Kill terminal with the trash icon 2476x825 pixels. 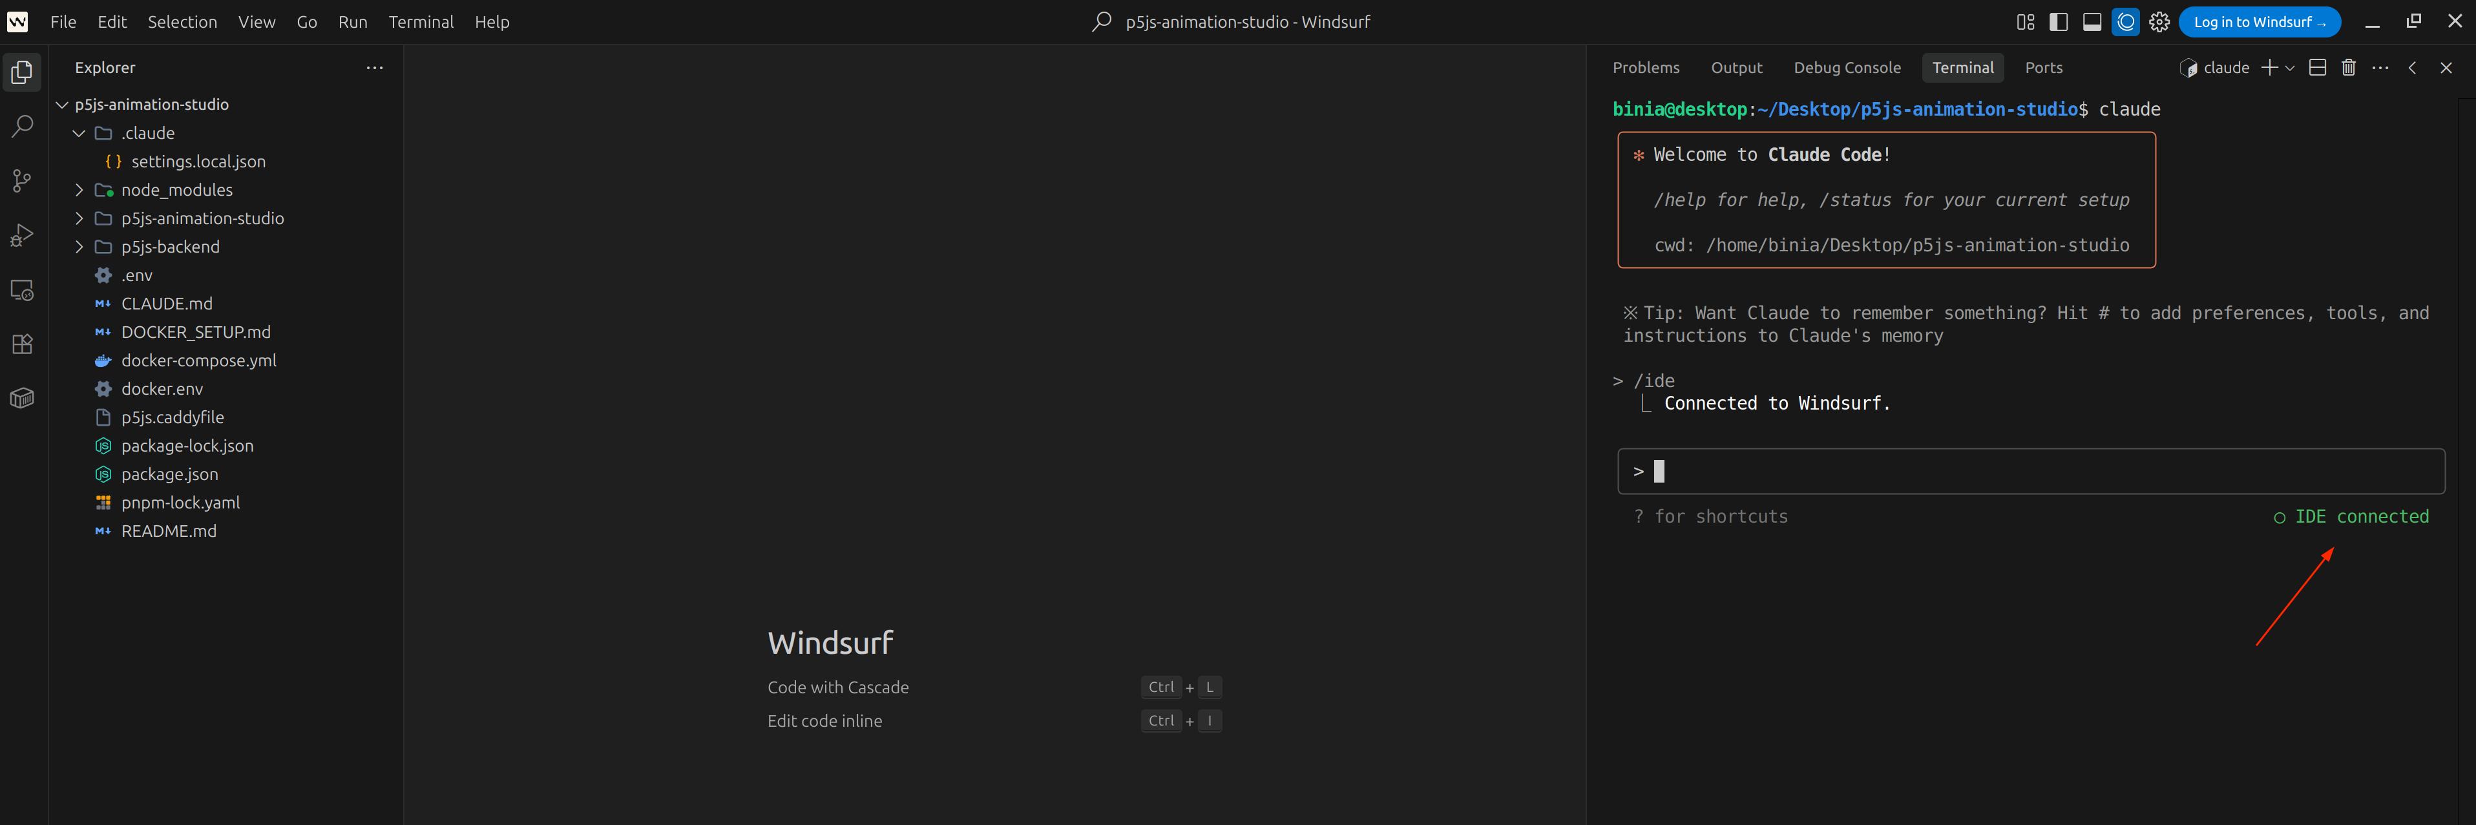click(x=2348, y=67)
